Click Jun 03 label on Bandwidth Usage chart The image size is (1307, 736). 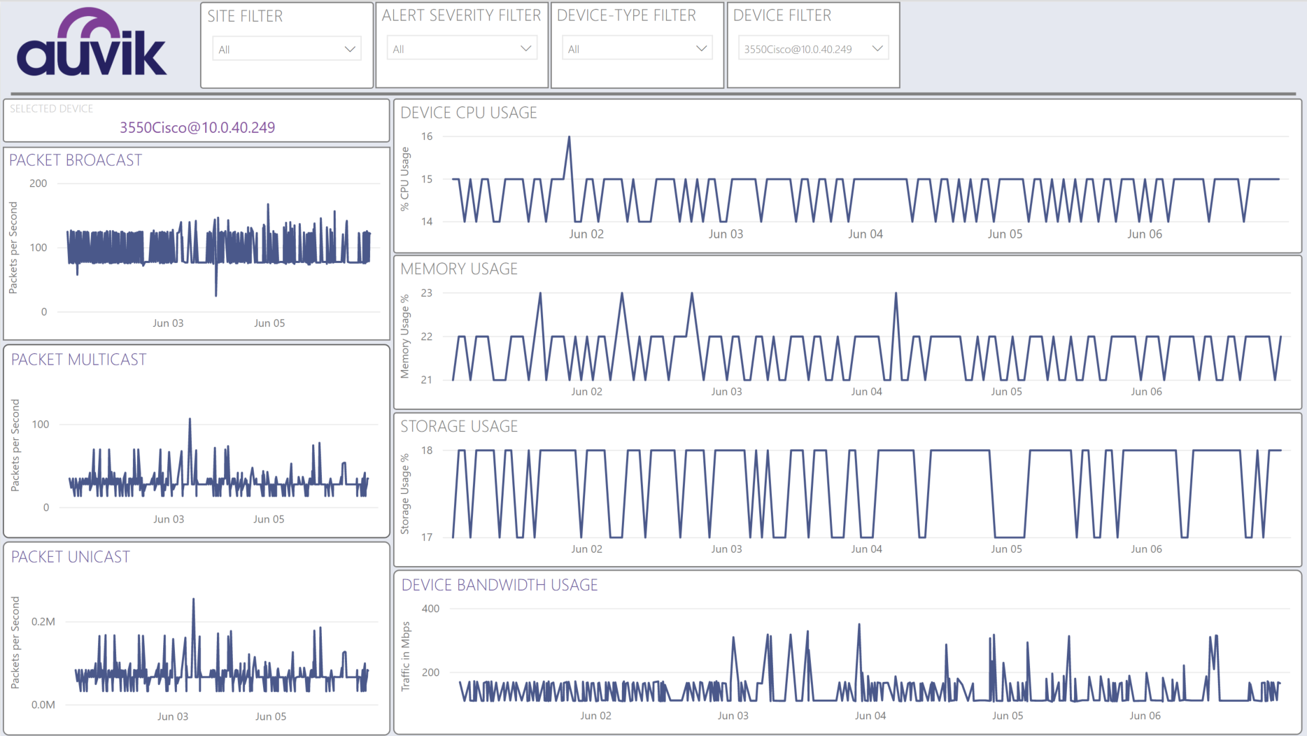tap(733, 716)
